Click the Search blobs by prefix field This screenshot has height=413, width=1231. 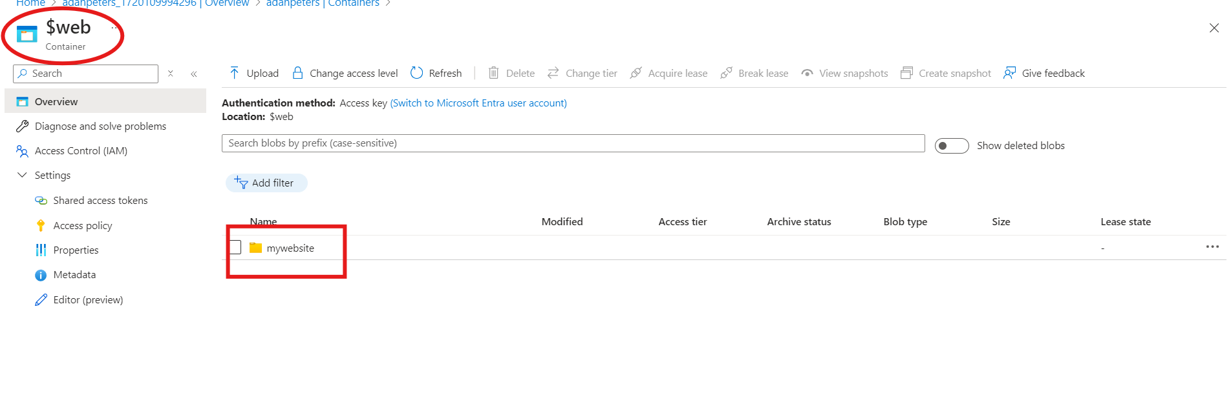[x=573, y=143]
